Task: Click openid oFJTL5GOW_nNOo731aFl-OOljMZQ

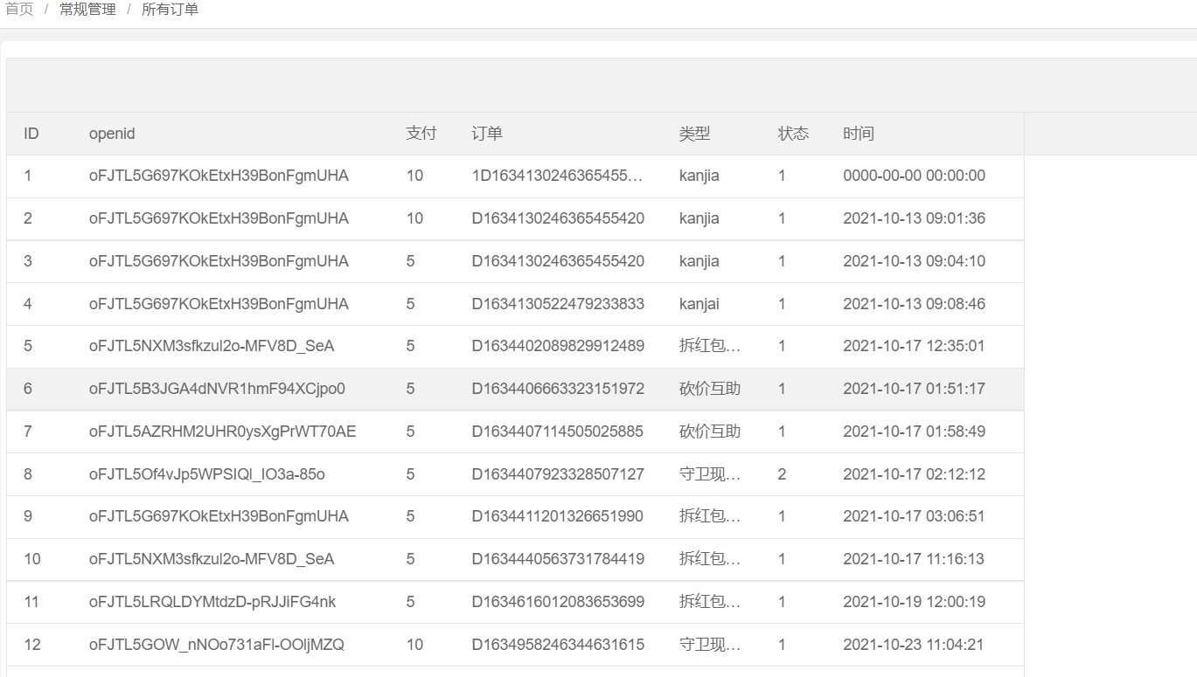Action: coord(216,645)
